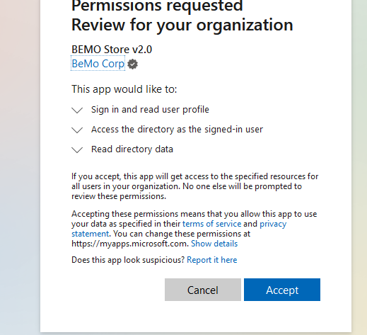Click the 'Does this app look suspicious?' text
The height and width of the screenshot is (335, 367).
pyautogui.click(x=128, y=260)
